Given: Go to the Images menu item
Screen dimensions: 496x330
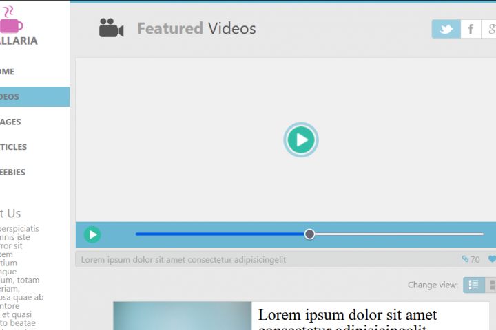Looking at the screenshot, I should point(35,122).
